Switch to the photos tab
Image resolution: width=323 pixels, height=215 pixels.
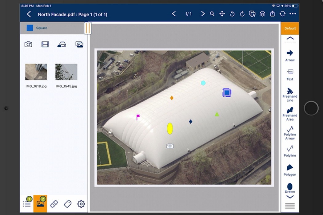[x=40, y=204]
